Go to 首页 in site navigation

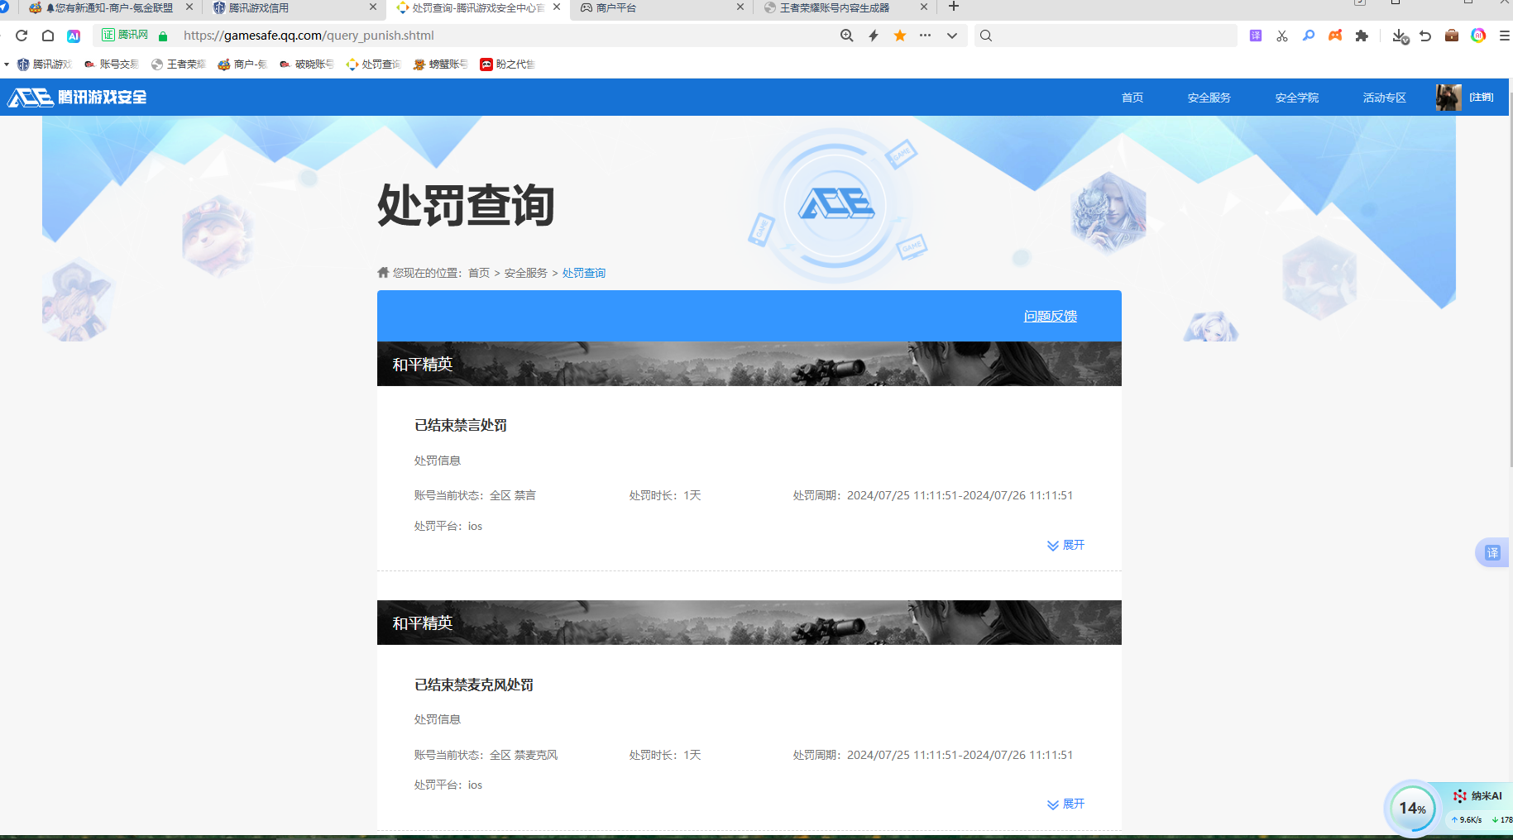point(1132,98)
